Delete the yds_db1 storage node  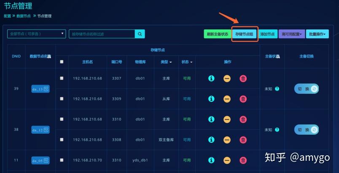point(243,160)
